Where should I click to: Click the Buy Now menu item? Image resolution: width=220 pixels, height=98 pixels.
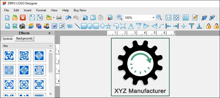(x=80, y=10)
